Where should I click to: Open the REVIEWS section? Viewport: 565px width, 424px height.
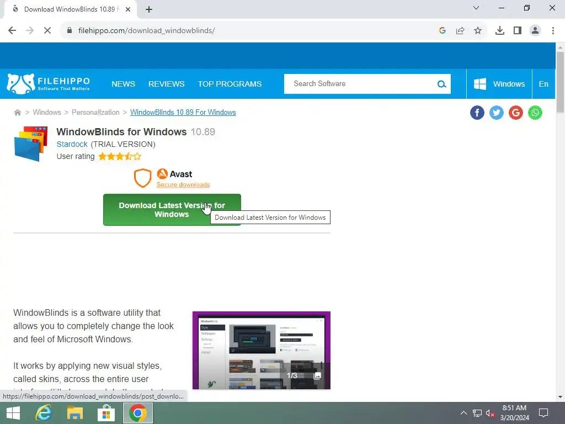click(167, 84)
